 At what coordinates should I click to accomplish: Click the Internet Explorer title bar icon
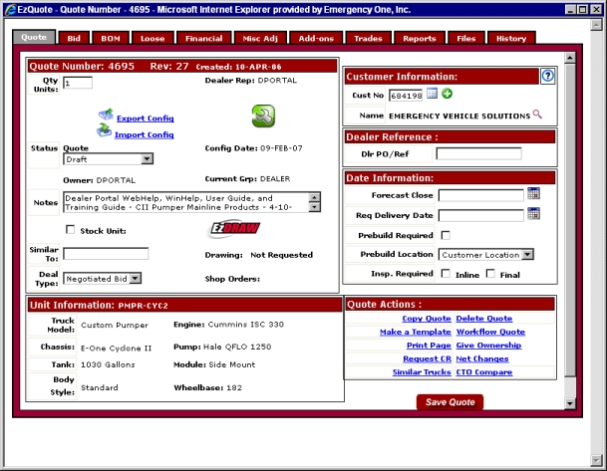tap(11, 10)
